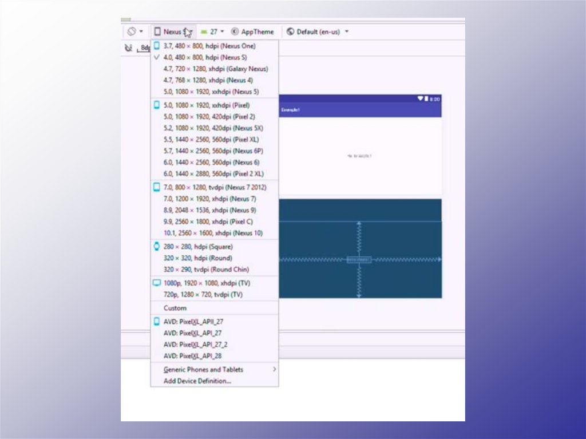
Task: Select the Nexus 5X device entry
Action: (x=215, y=128)
